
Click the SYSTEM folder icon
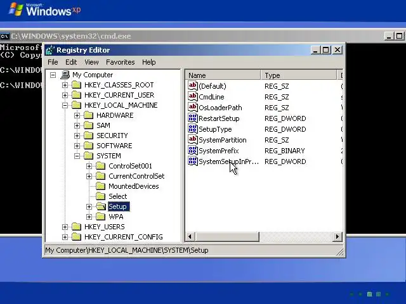click(89, 156)
